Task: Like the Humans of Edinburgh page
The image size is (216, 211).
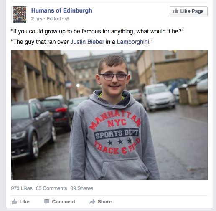Action: click(188, 11)
